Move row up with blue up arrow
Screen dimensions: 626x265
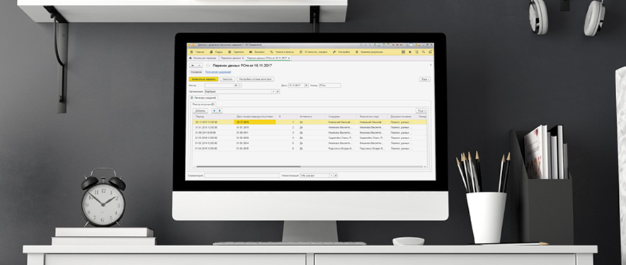coord(214,111)
